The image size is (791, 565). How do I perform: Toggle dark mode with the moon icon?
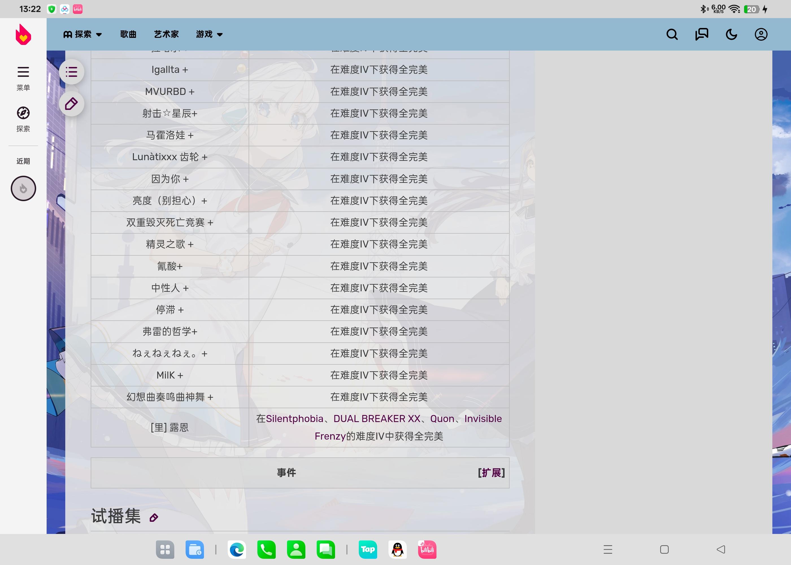[731, 34]
